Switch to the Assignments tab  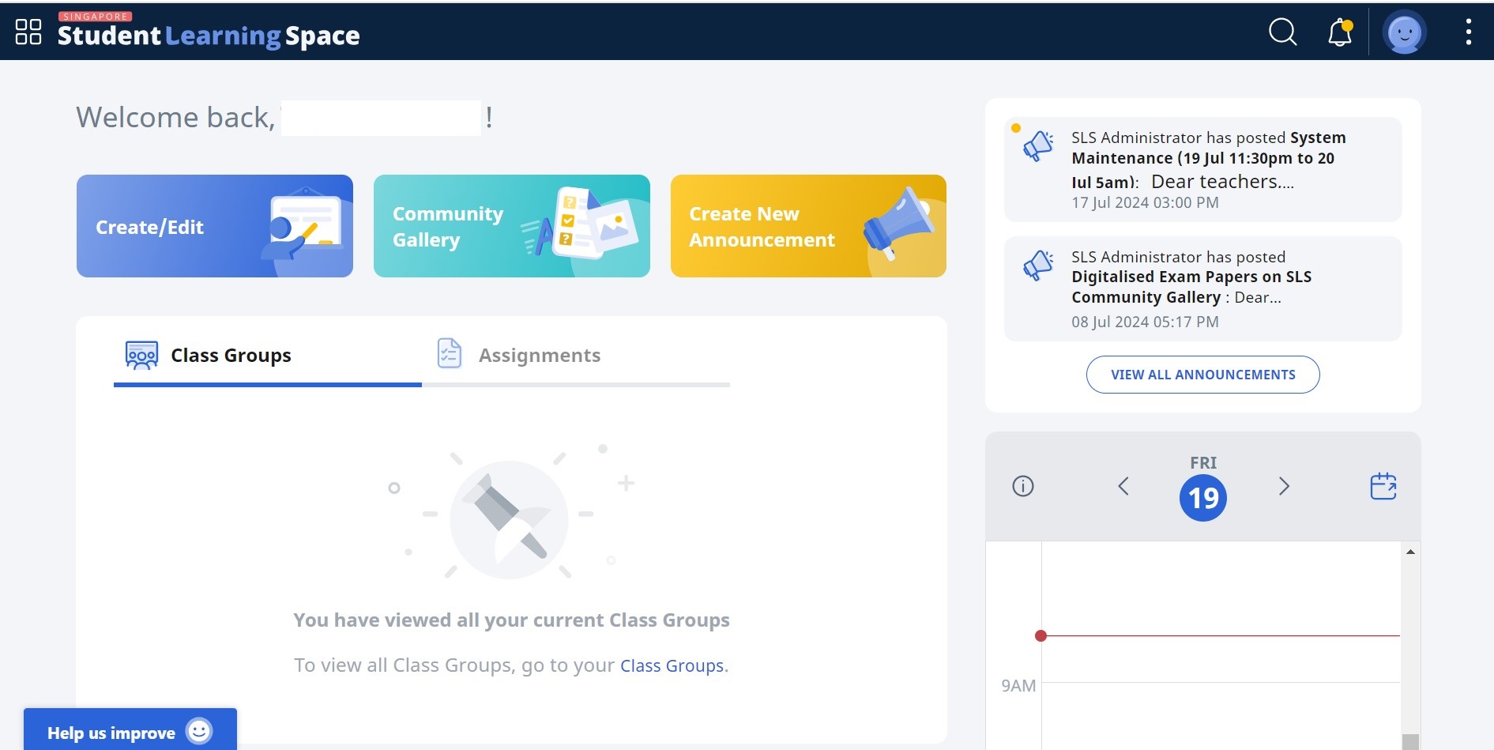point(520,356)
